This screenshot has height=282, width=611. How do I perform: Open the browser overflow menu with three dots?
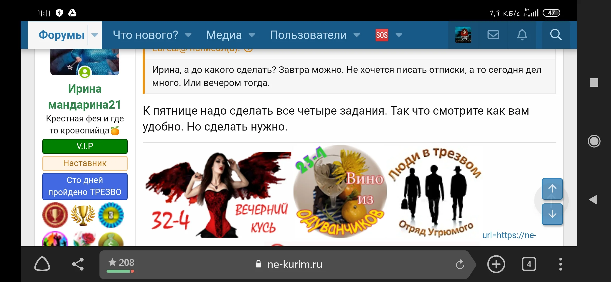pyautogui.click(x=560, y=264)
